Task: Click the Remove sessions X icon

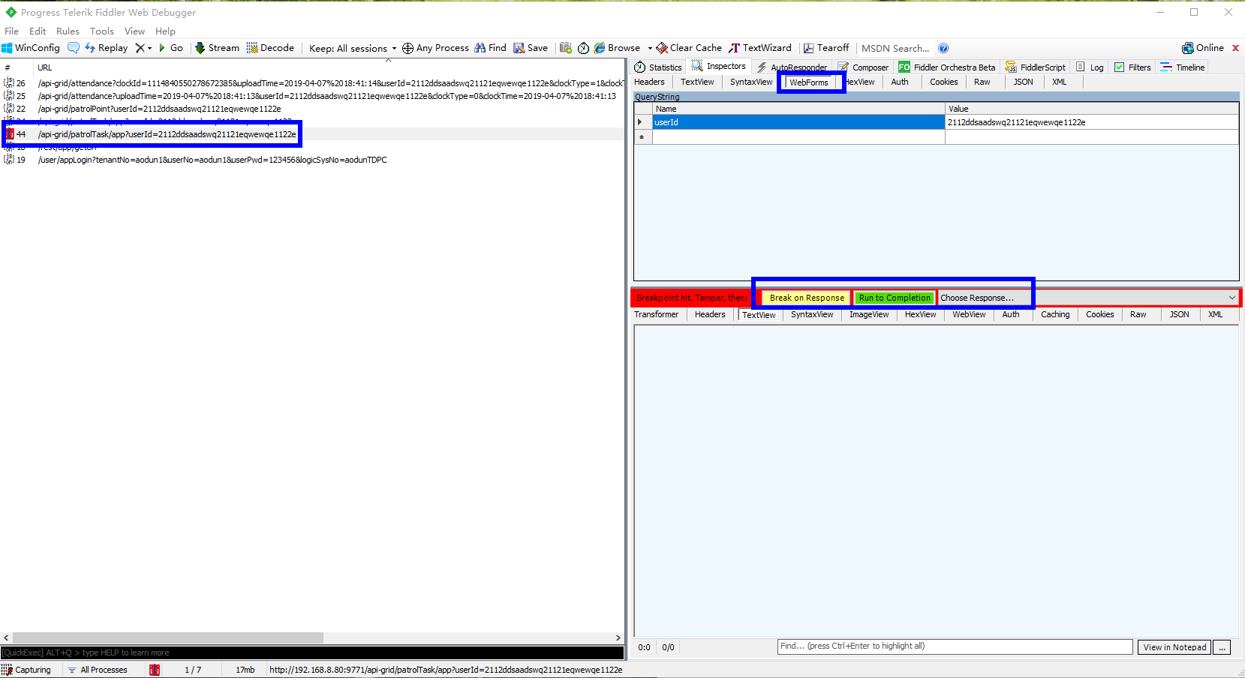Action: click(140, 48)
